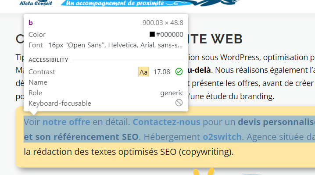Click the 'Voir' word in yellow box

32,122
